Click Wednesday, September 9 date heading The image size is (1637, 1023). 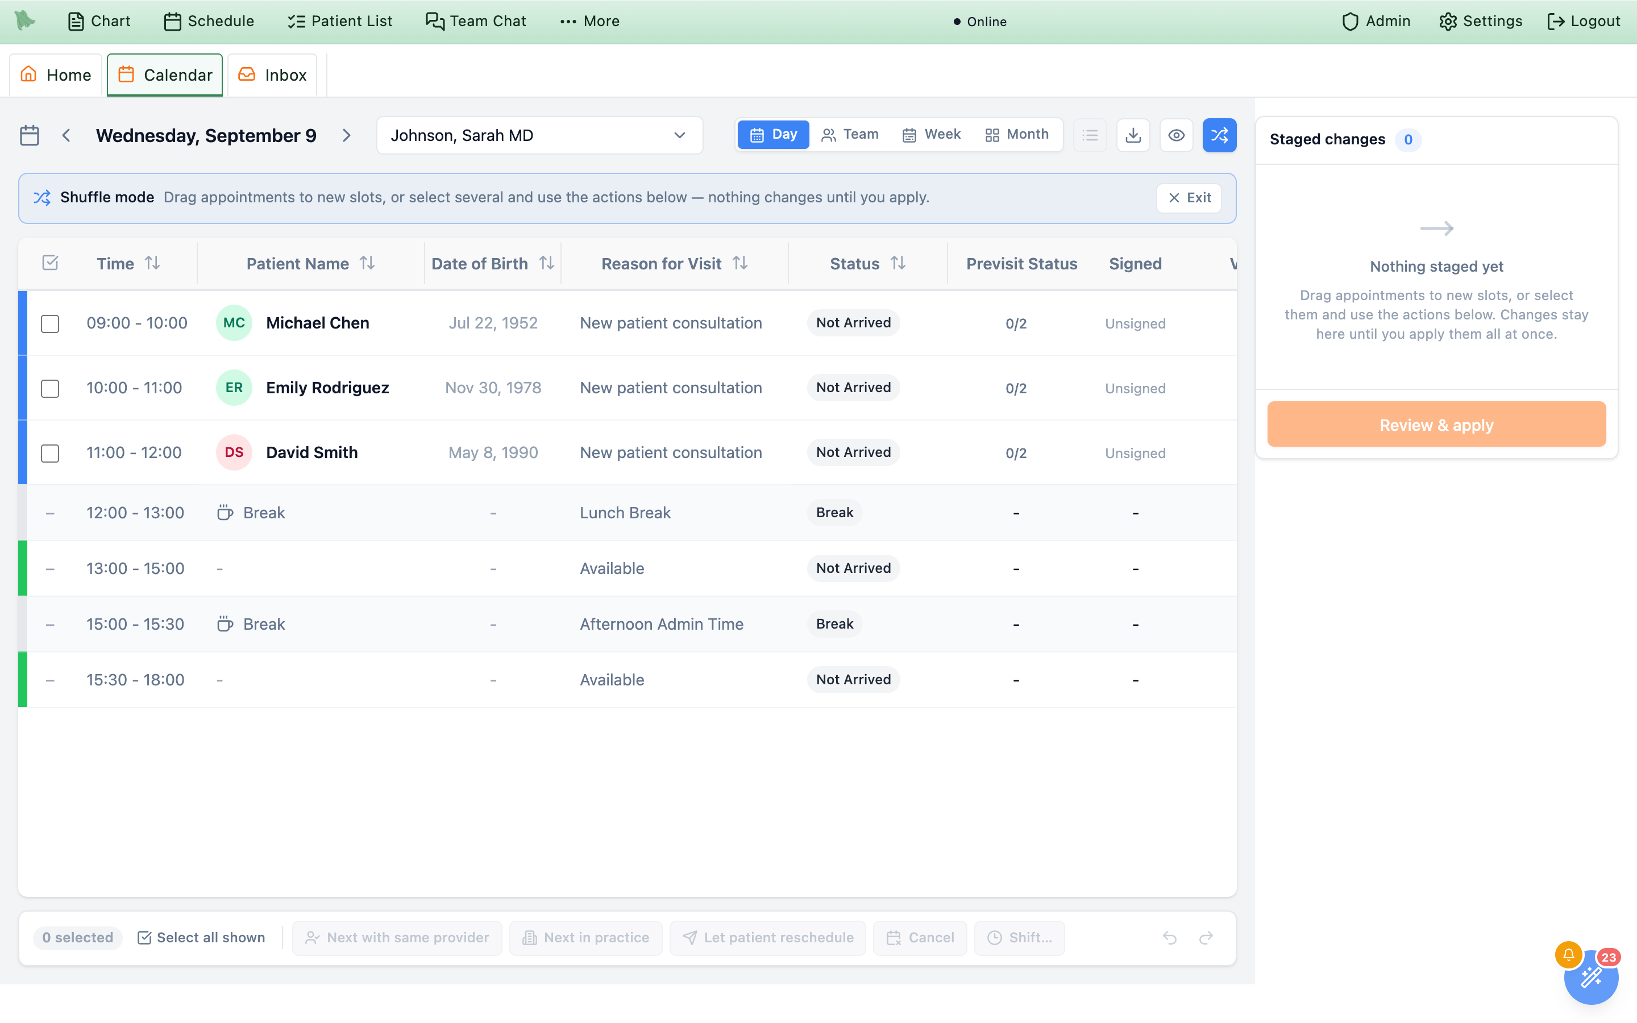point(206,135)
